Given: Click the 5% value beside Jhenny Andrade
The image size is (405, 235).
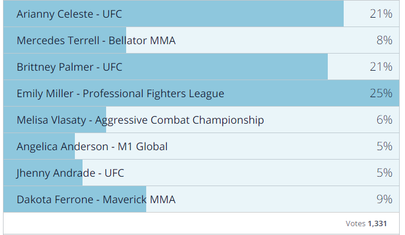Looking at the screenshot, I should (384, 173).
